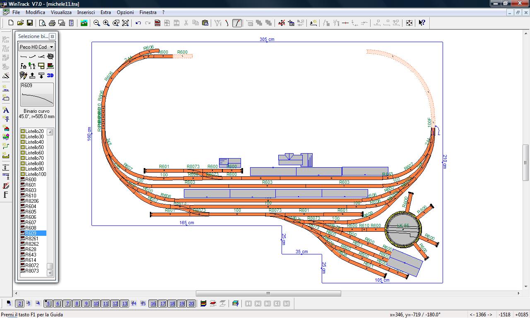Click the horizontal scrollbar thumb of canvas
Viewport: 530px width, 318px height.
click(268, 294)
